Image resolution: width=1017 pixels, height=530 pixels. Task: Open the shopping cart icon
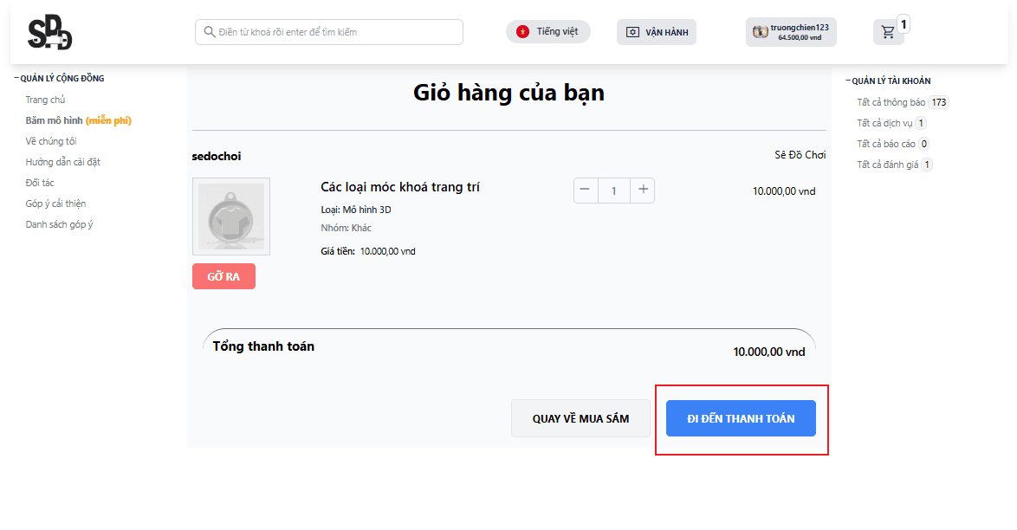pos(888,32)
